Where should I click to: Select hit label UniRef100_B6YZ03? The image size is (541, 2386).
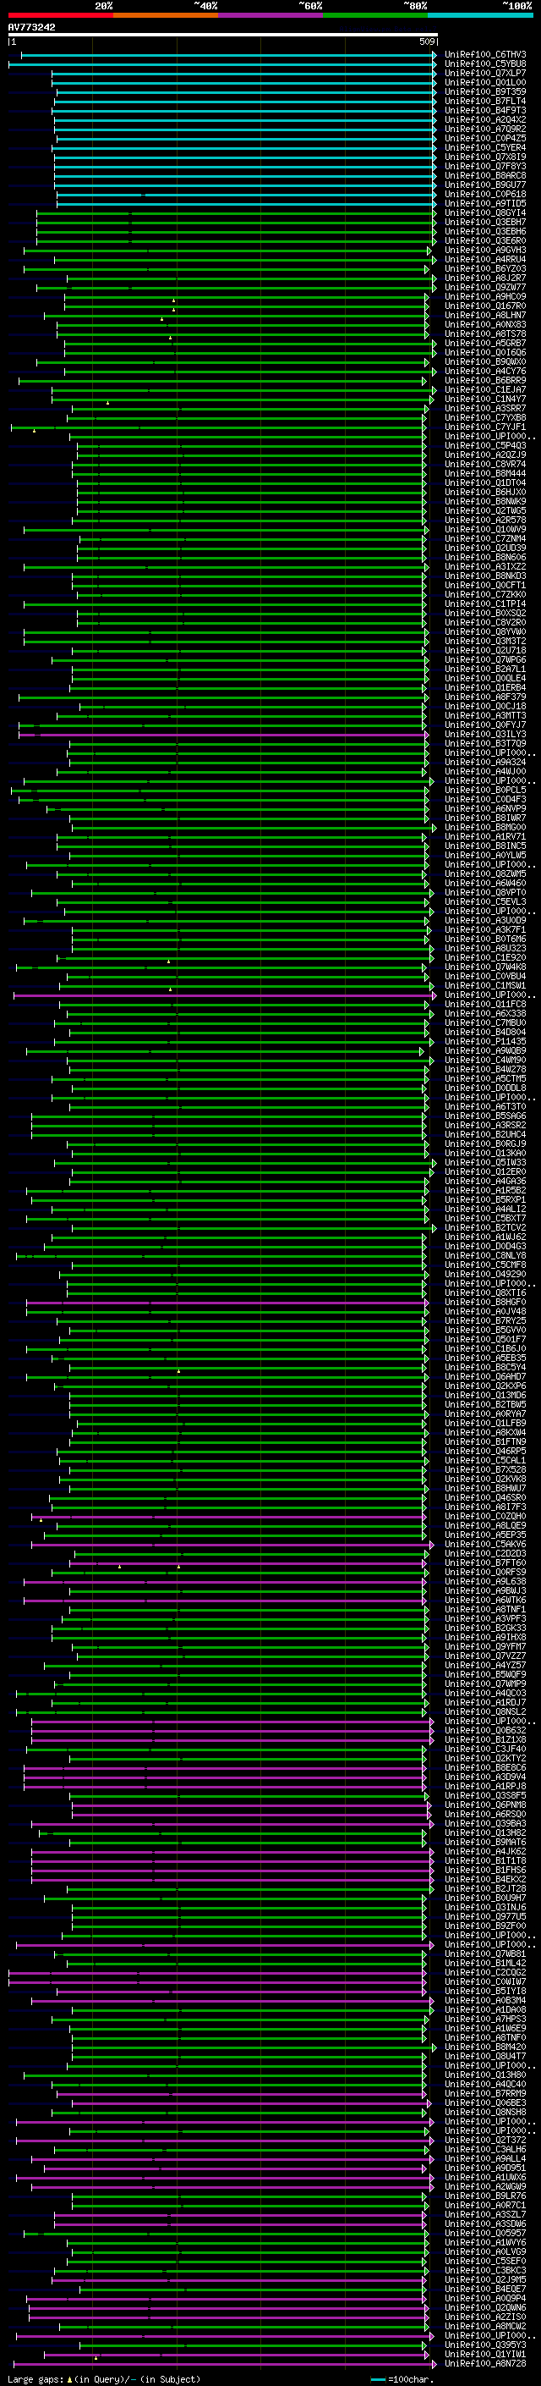tap(485, 268)
